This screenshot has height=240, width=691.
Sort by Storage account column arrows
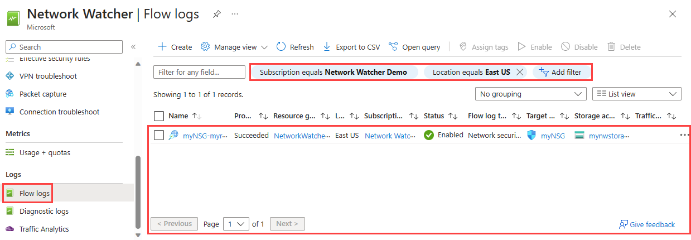click(625, 116)
